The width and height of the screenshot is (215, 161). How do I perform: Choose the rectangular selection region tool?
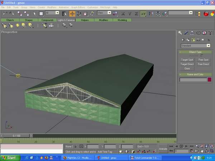coord(41,14)
